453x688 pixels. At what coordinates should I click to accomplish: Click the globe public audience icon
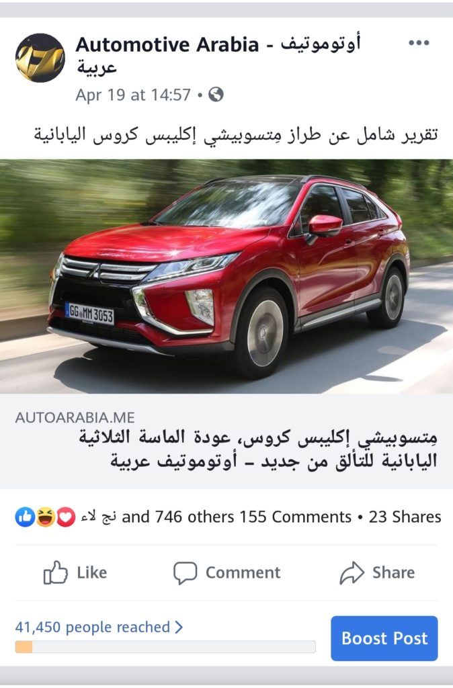(x=216, y=94)
